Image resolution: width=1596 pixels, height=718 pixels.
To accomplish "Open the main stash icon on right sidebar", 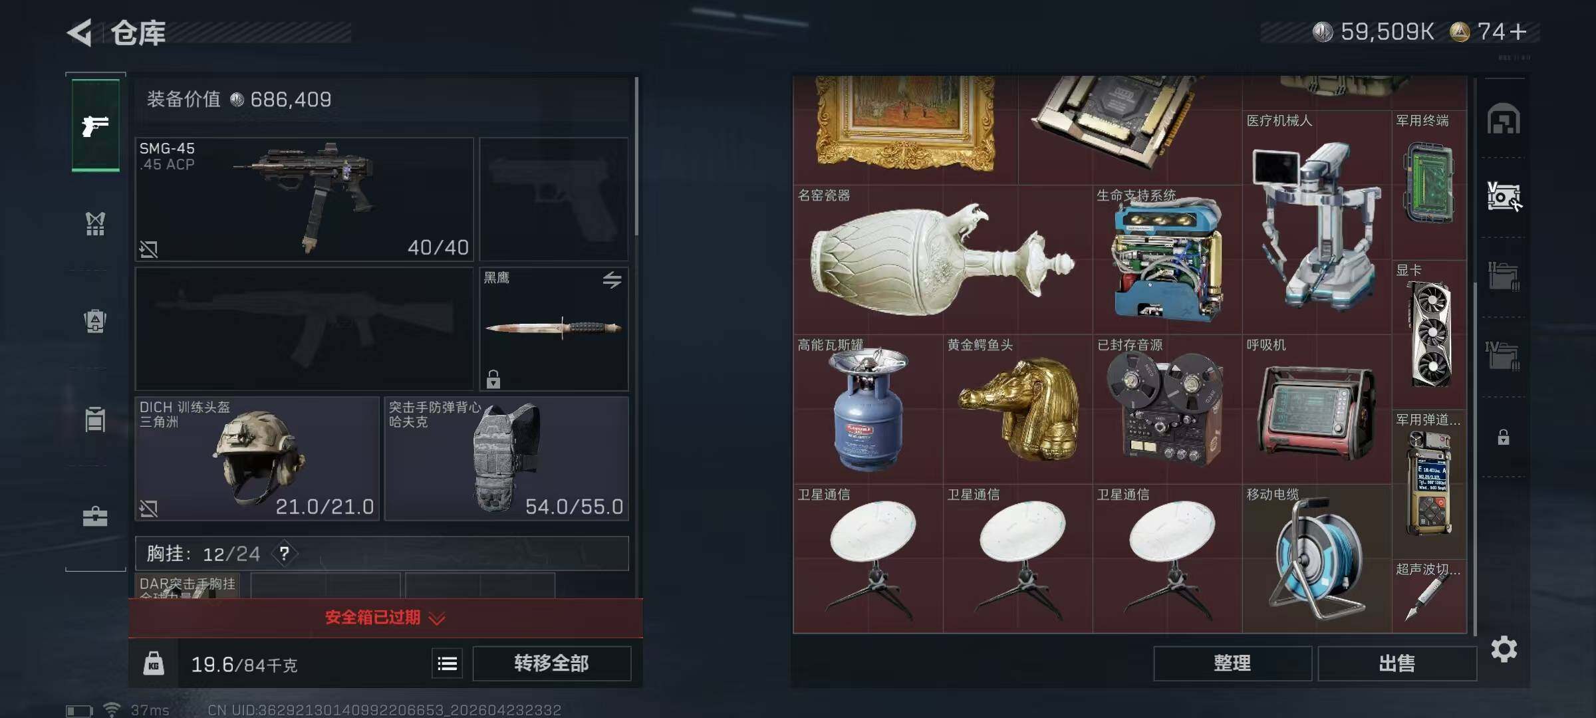I will pyautogui.click(x=1504, y=119).
